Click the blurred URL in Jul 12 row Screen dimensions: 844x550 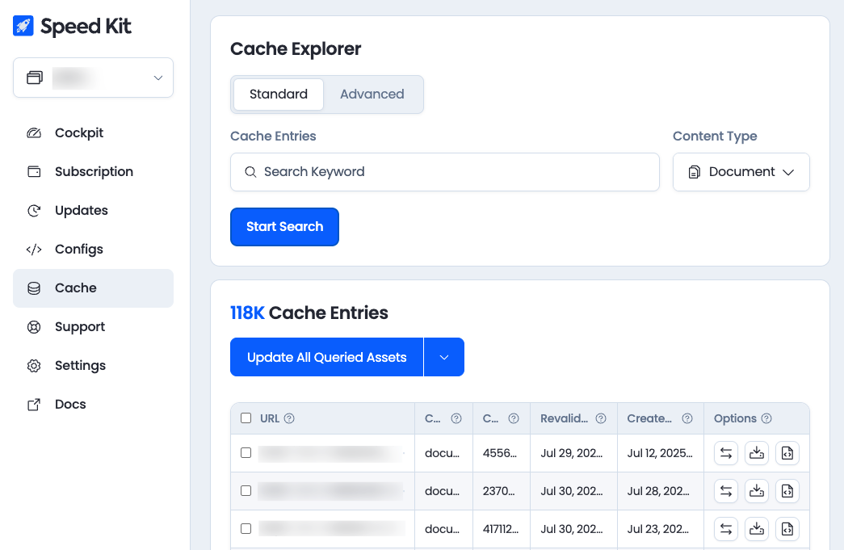[x=331, y=454]
